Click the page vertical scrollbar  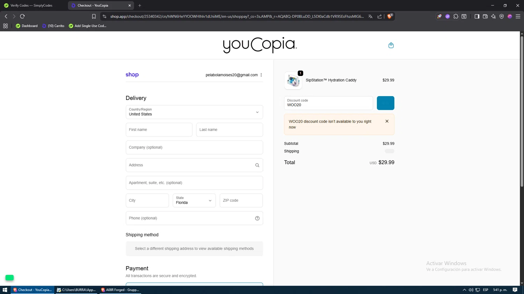click(522, 111)
